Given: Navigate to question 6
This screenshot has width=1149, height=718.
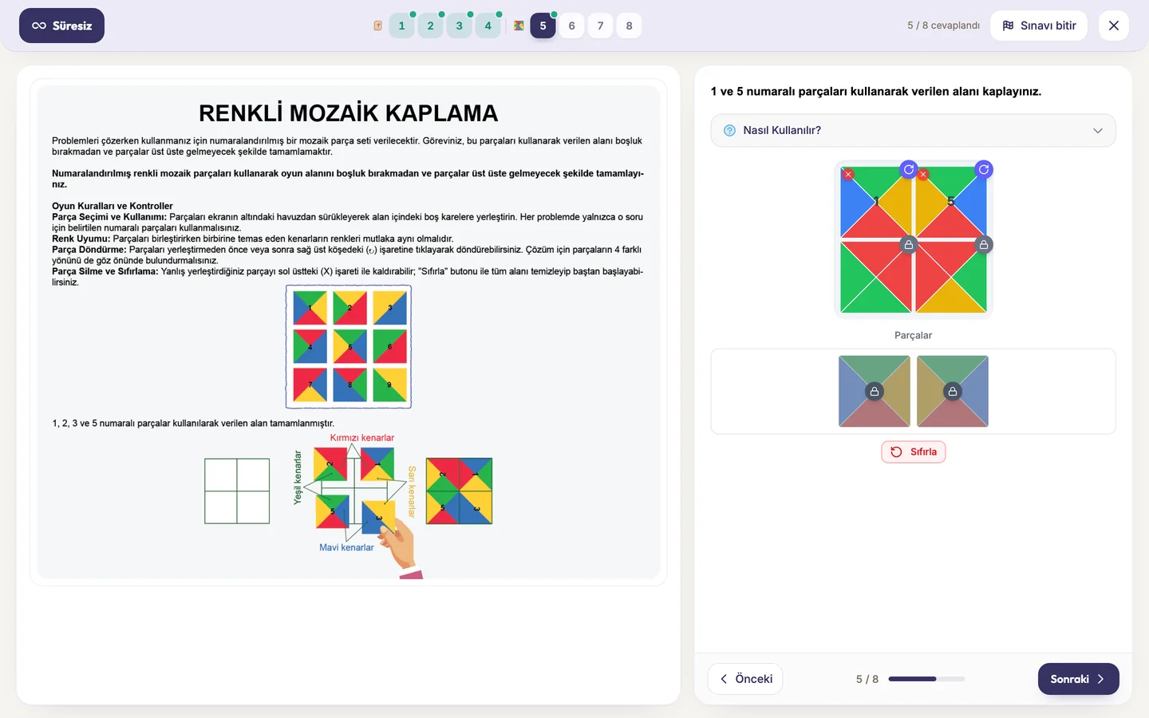Looking at the screenshot, I should tap(571, 26).
